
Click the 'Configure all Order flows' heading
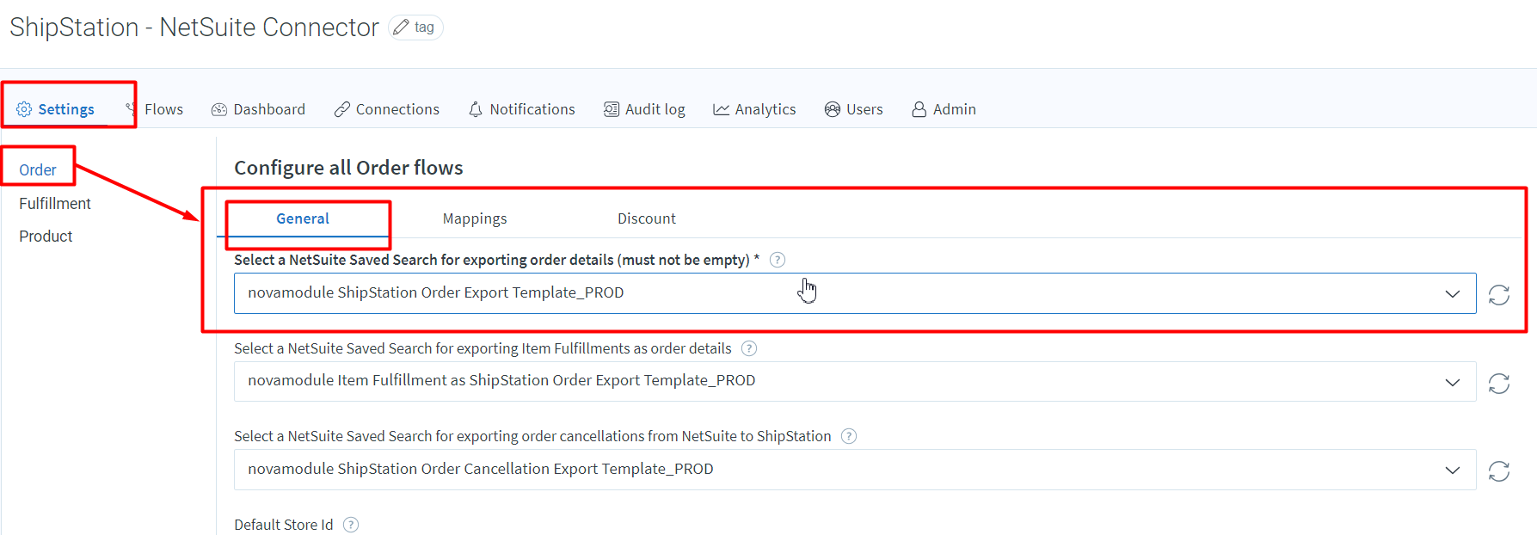tap(348, 168)
